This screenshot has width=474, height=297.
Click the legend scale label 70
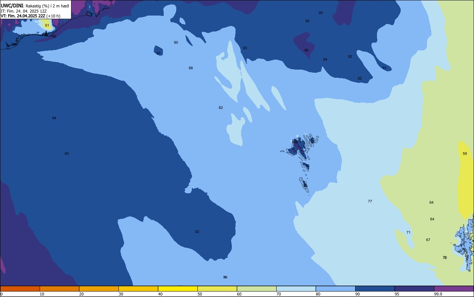point(278,294)
